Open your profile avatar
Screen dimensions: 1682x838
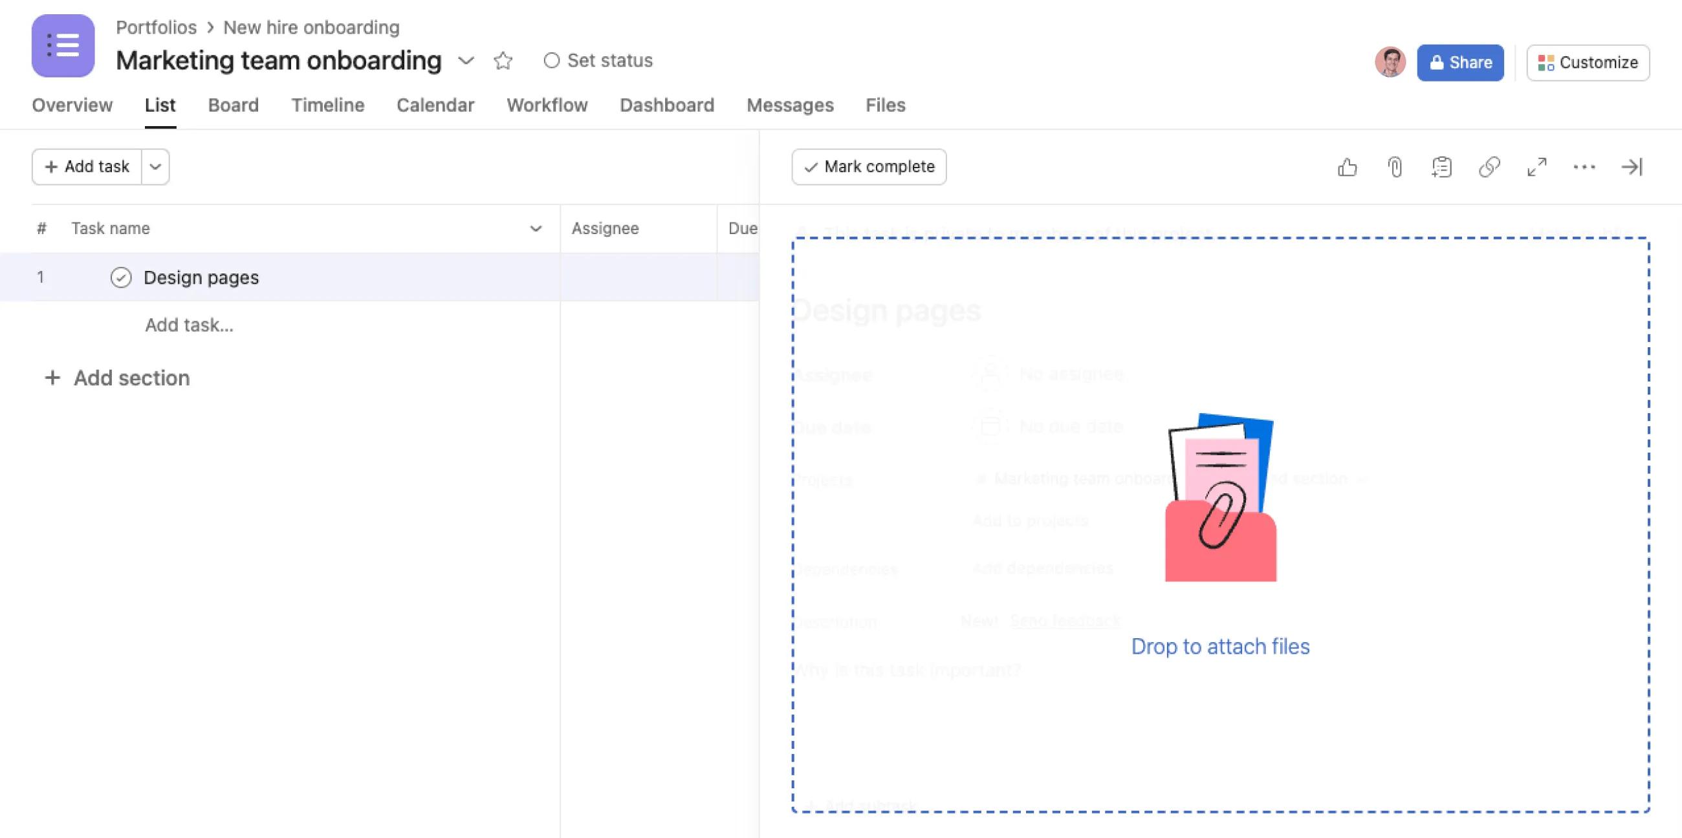tap(1390, 62)
